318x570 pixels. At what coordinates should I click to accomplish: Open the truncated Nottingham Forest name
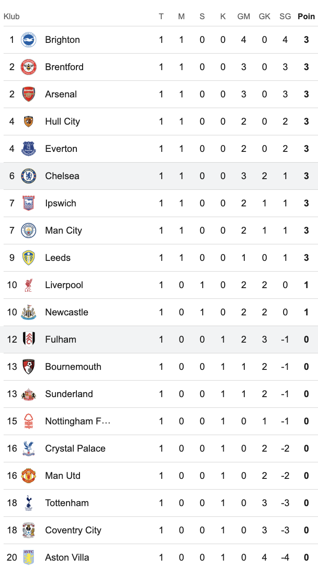click(x=78, y=421)
